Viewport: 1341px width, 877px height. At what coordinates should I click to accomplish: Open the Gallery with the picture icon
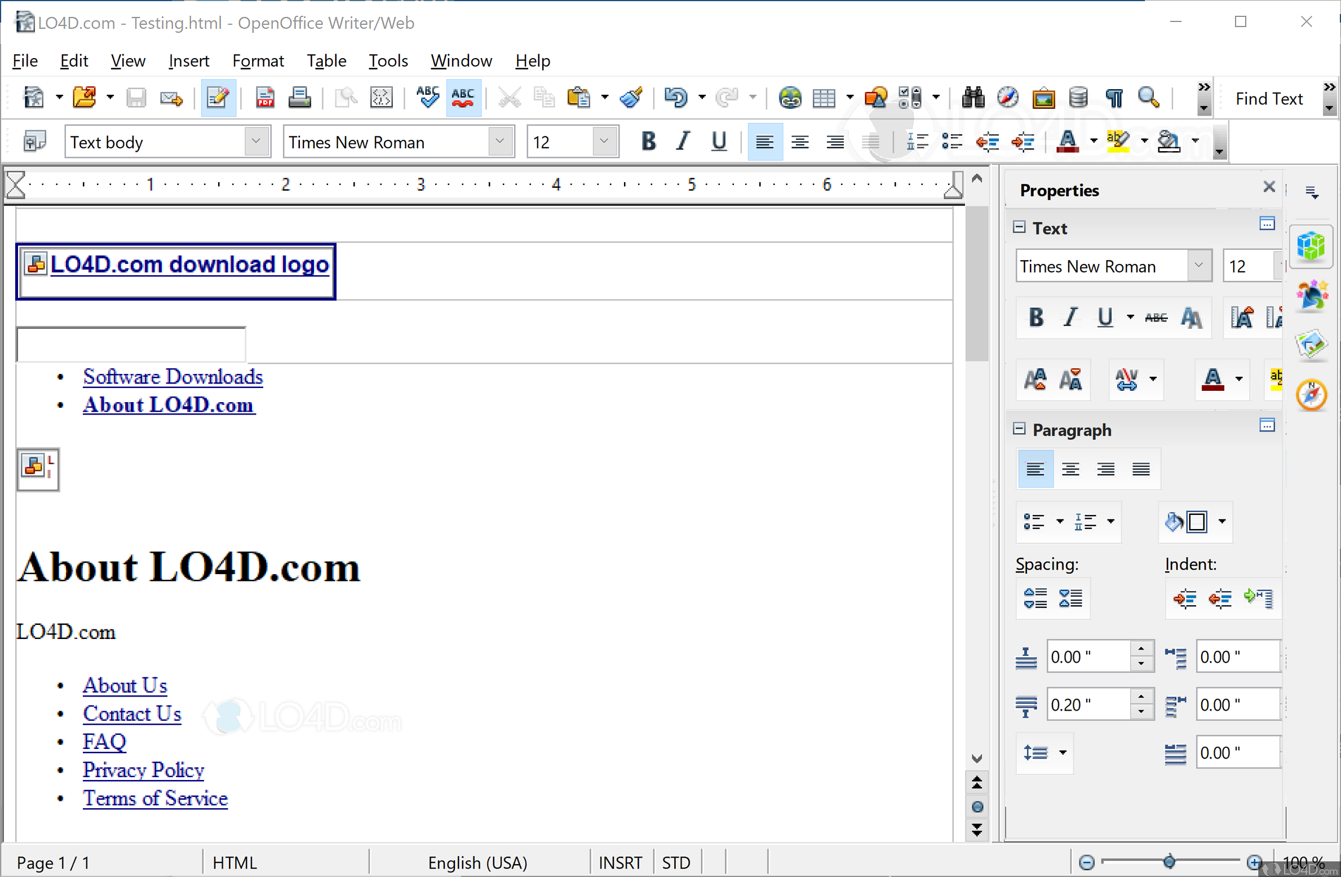tap(1043, 97)
